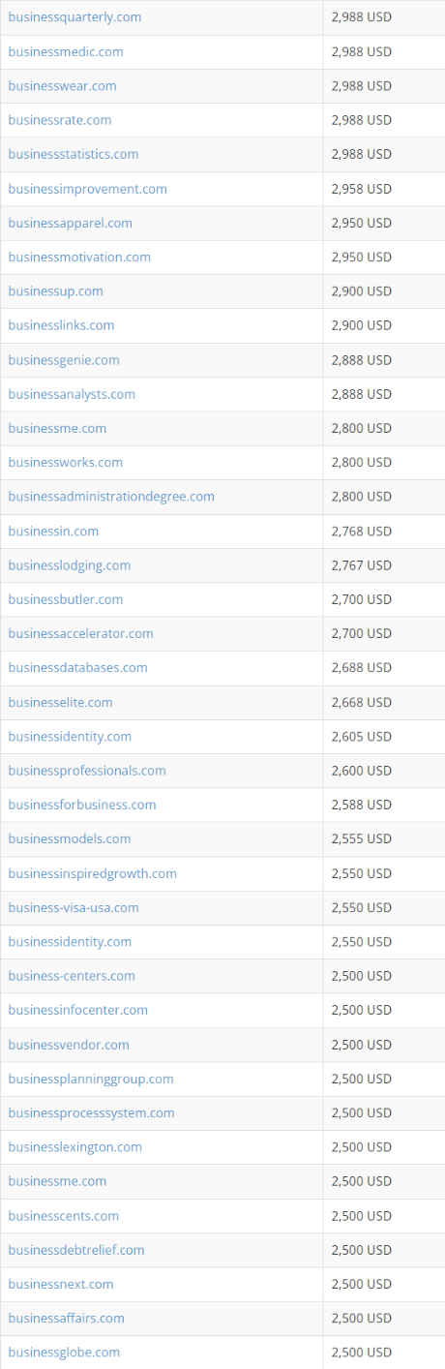Open businesswear.com domain listing
The height and width of the screenshot is (1369, 445).
point(62,85)
